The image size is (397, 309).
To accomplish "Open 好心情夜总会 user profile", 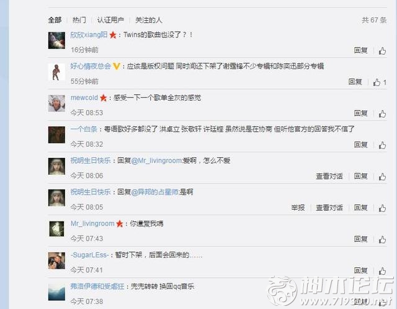I will pos(91,66).
